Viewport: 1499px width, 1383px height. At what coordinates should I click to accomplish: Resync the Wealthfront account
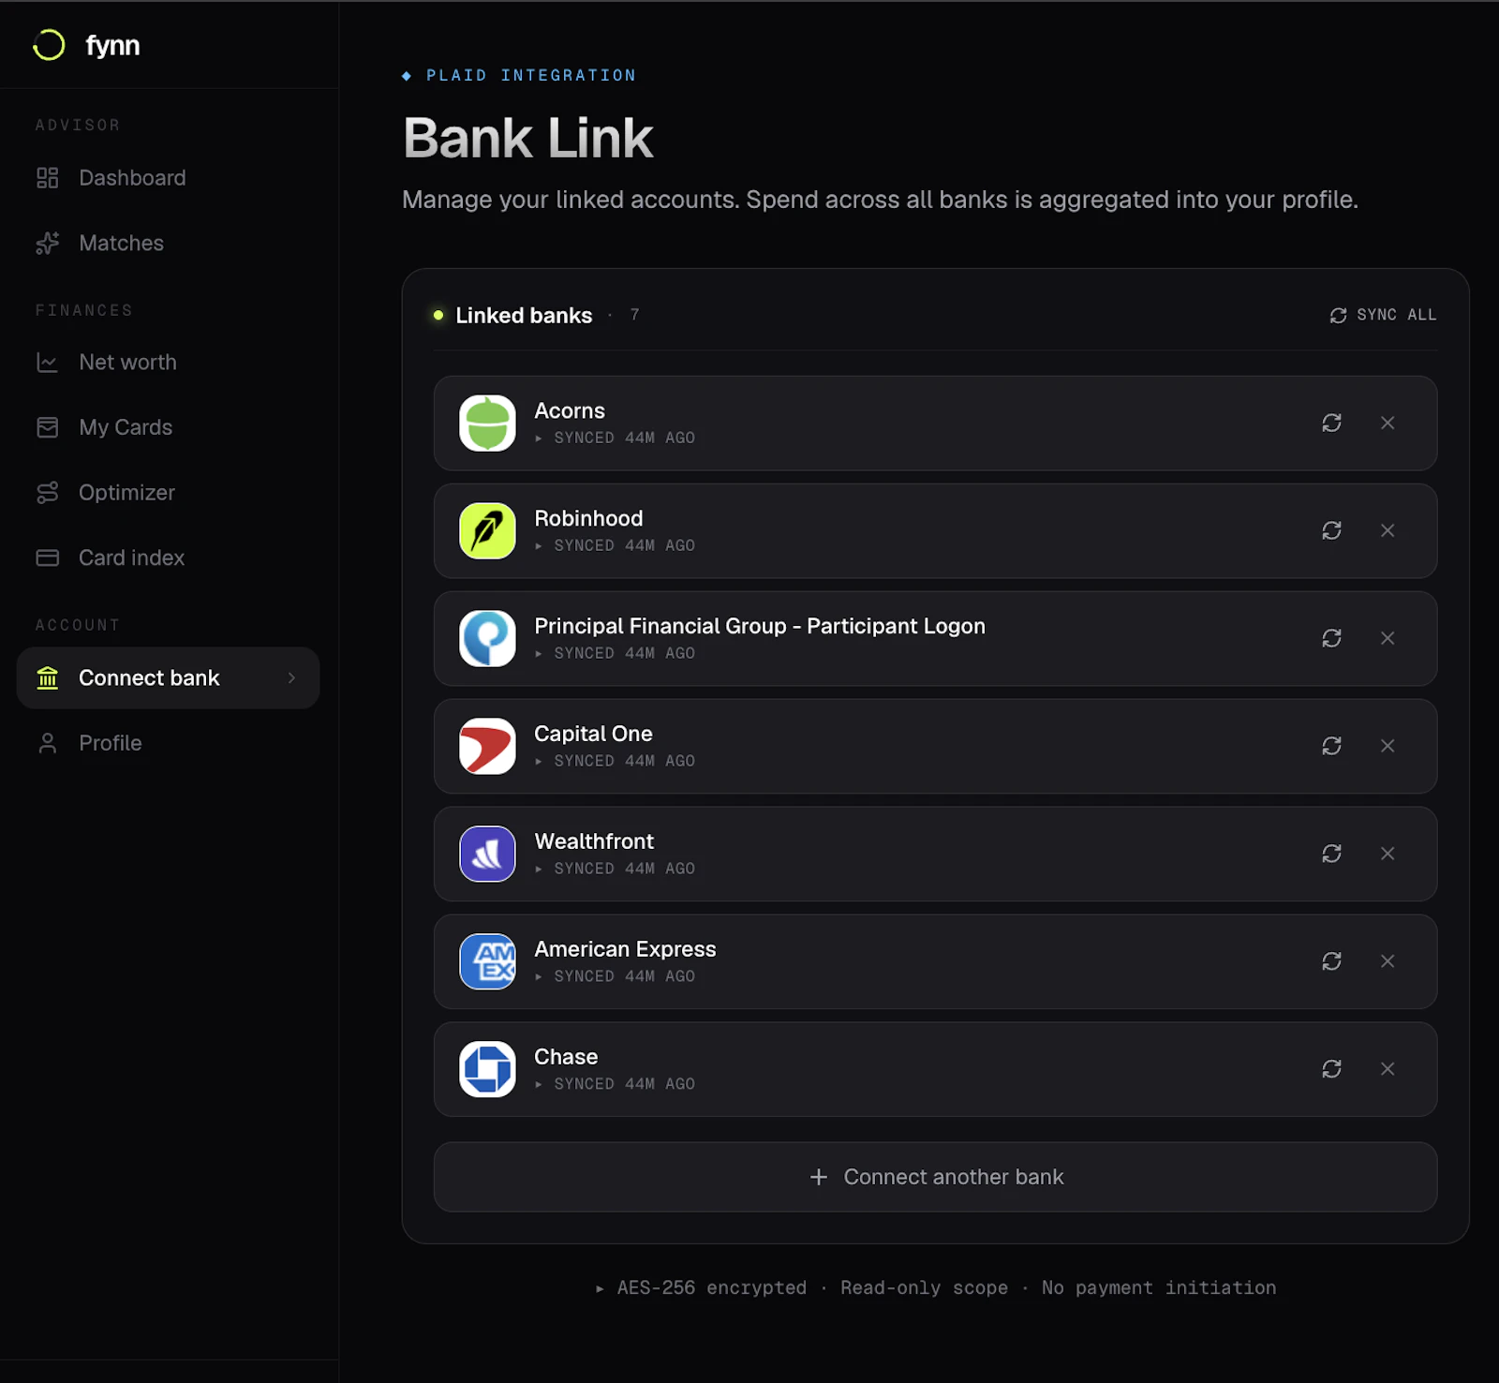1331,855
